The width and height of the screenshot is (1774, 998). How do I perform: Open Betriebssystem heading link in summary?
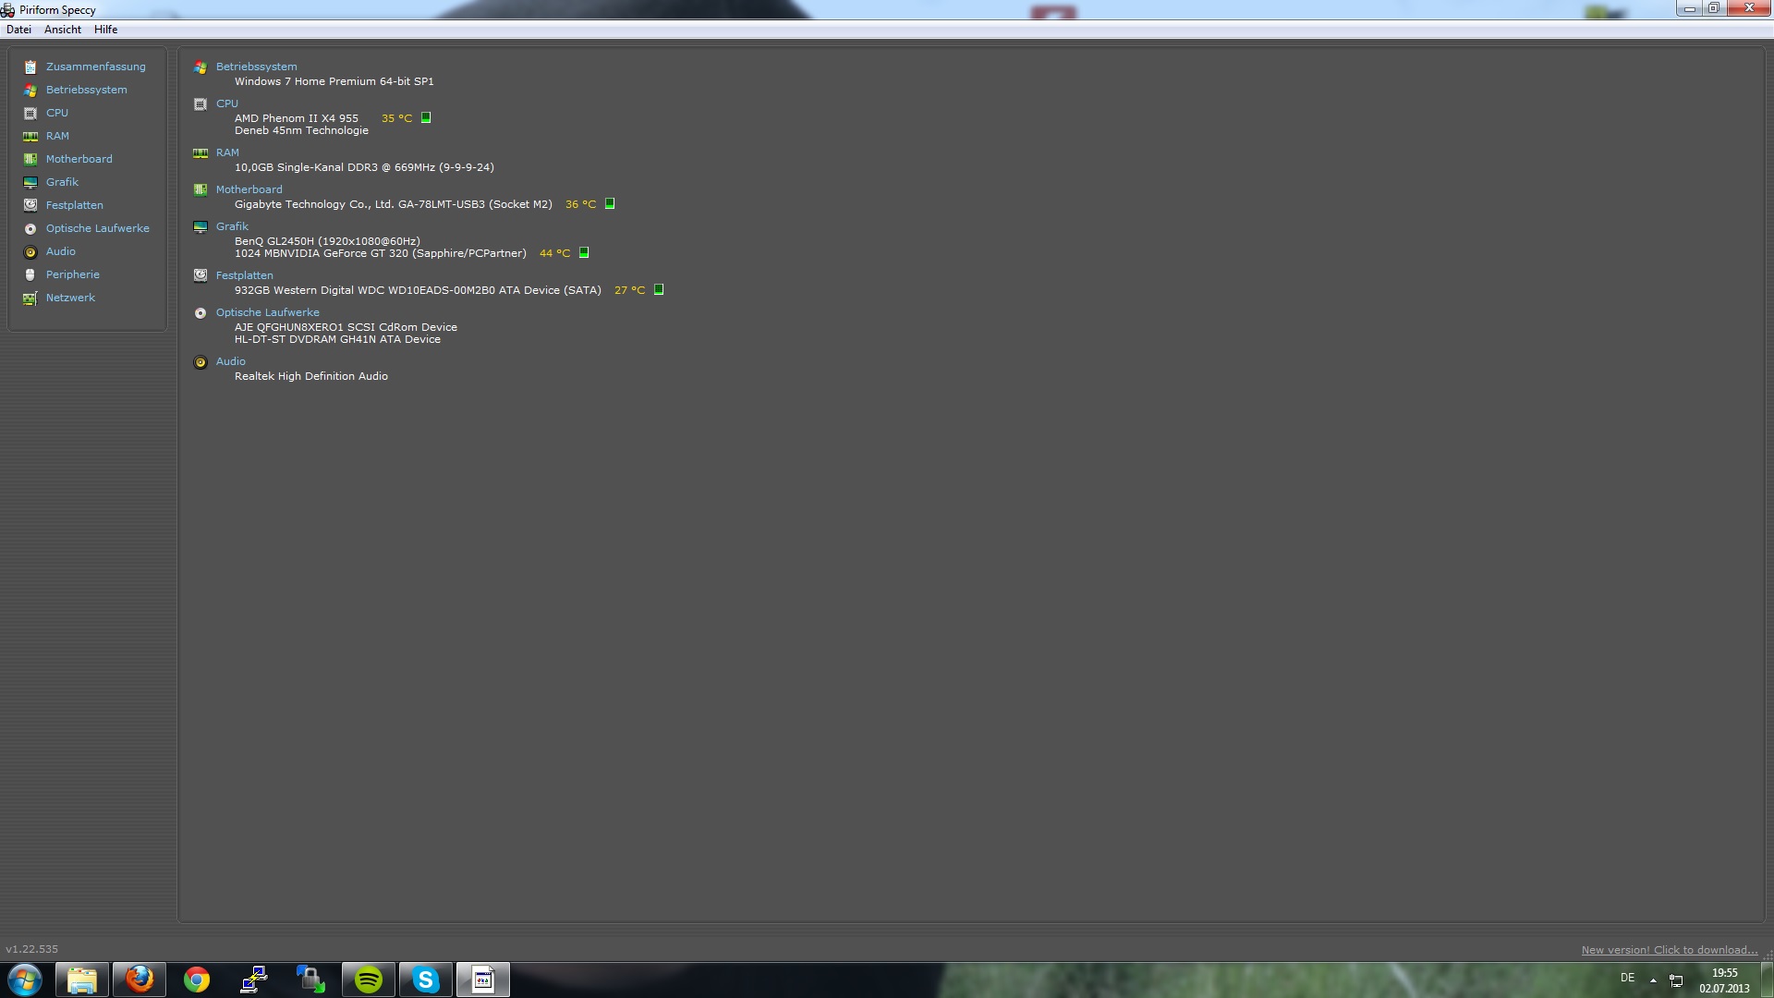click(x=257, y=67)
